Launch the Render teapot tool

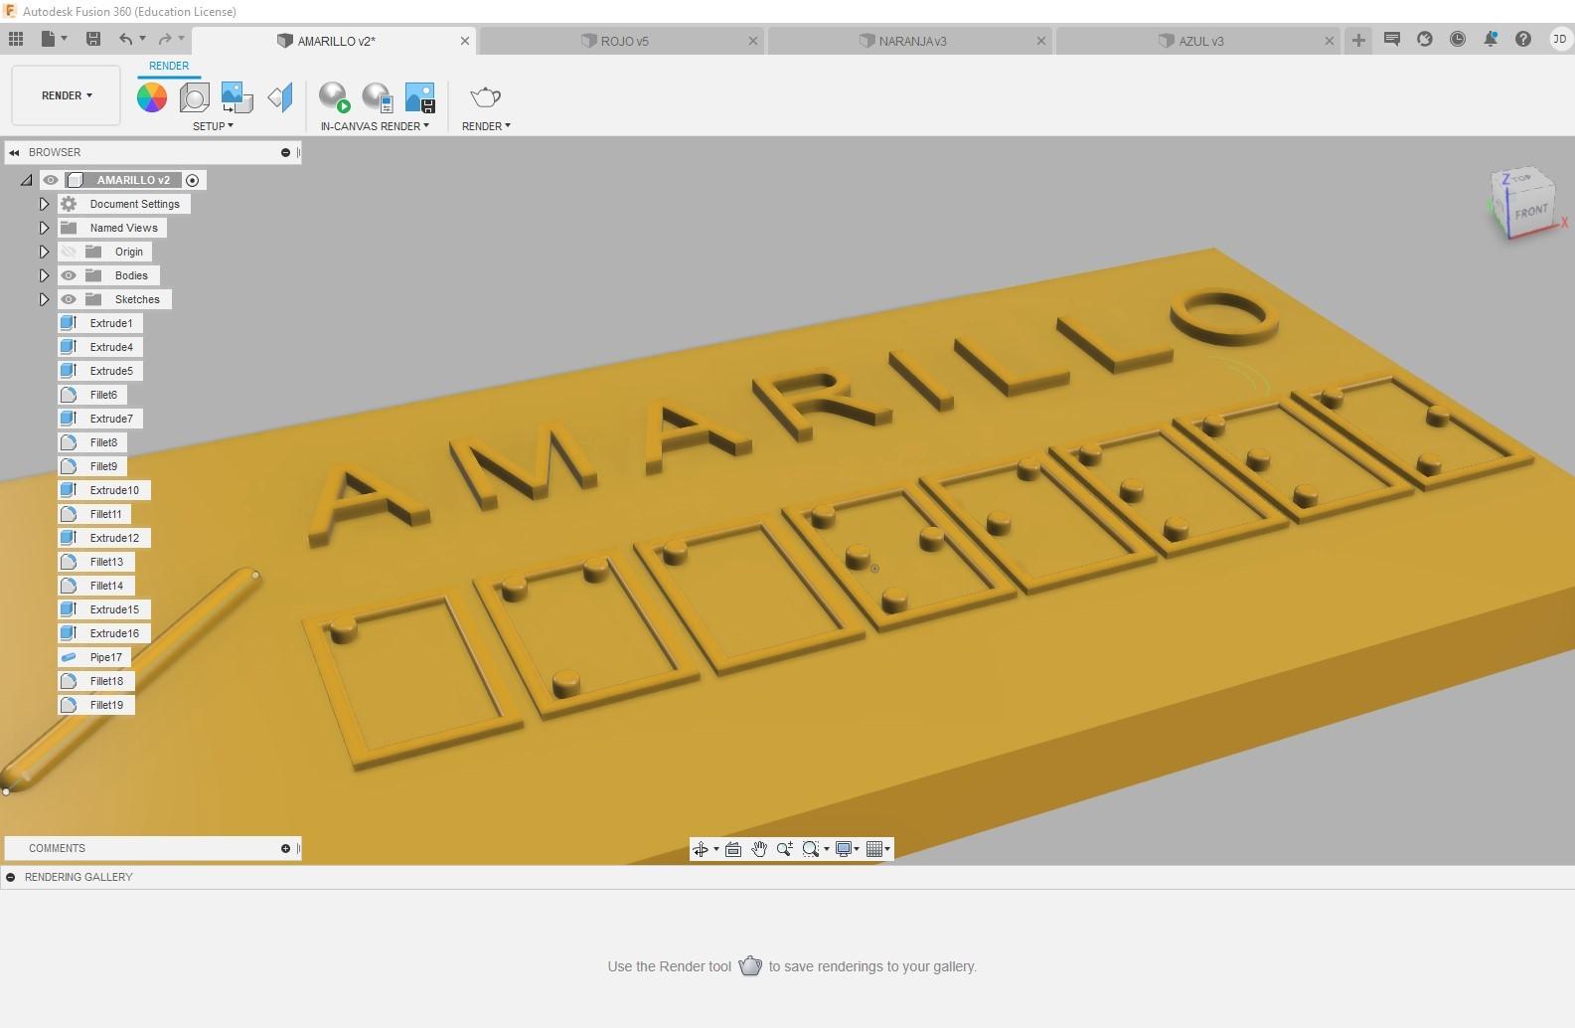[x=485, y=96]
